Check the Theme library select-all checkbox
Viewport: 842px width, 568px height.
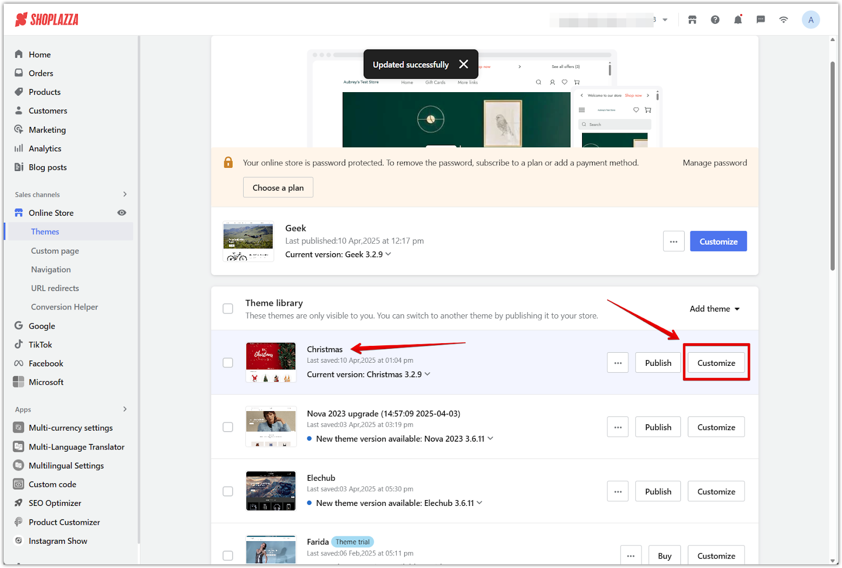click(228, 308)
